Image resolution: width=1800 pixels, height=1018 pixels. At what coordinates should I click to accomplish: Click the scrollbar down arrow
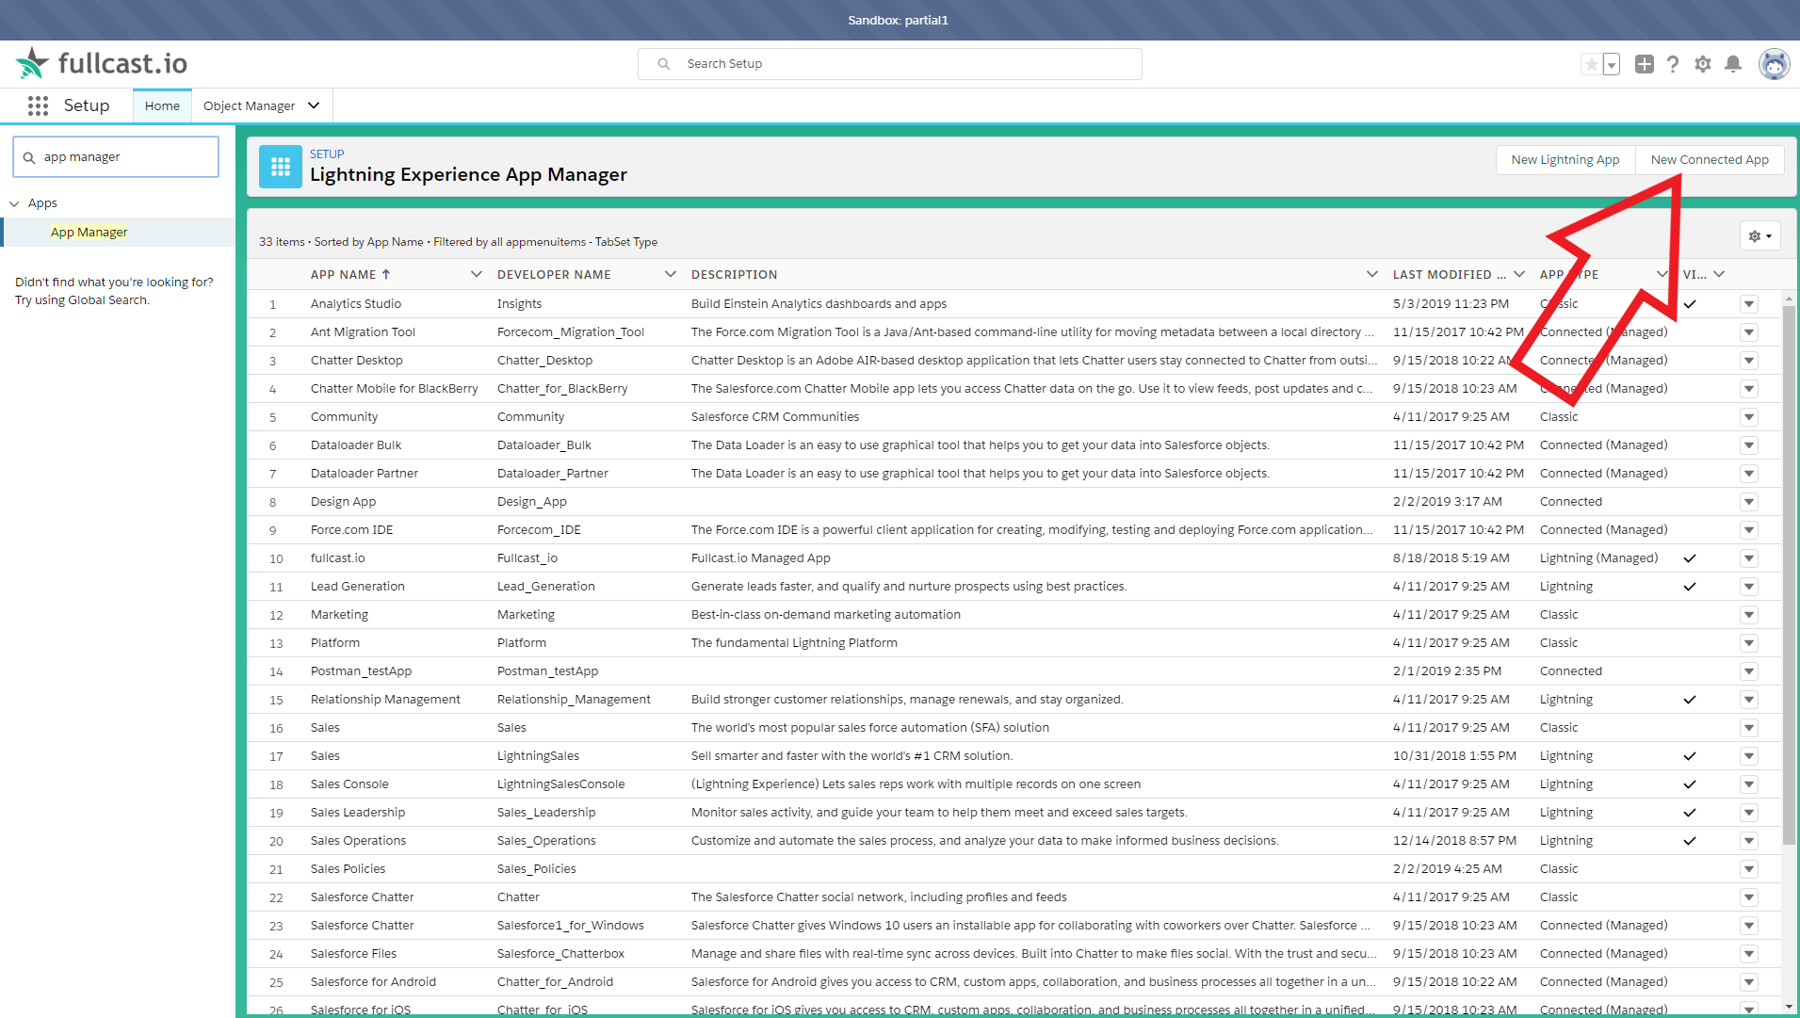1789,1007
